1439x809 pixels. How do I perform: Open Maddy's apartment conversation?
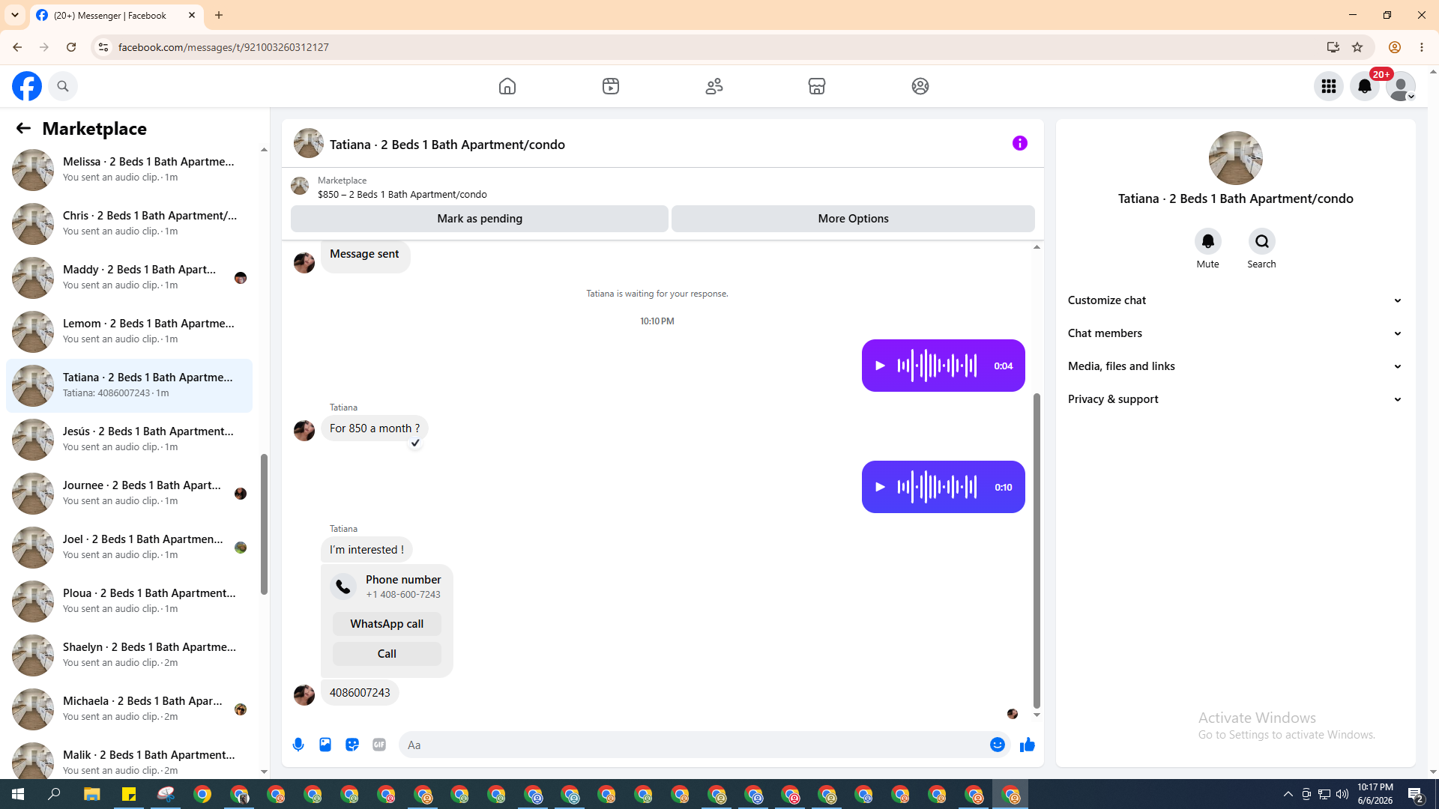(x=129, y=277)
